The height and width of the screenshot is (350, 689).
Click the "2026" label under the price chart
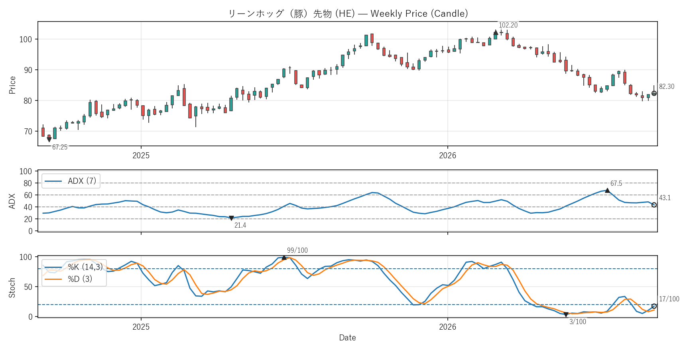[x=447, y=155]
